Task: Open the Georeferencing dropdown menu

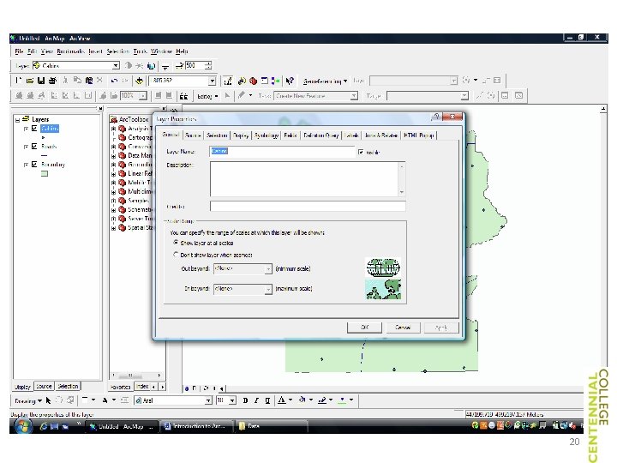Action: [x=325, y=81]
